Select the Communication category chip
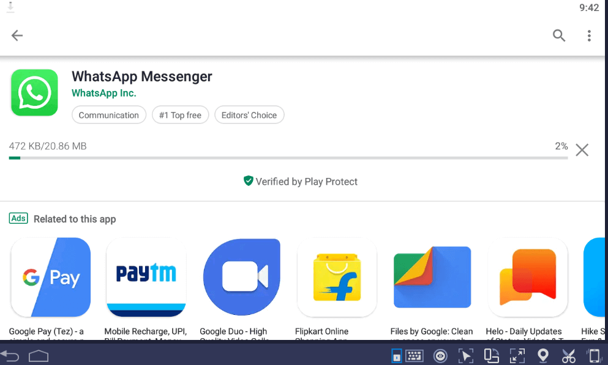Viewport: 608px width, 365px height. coord(108,115)
